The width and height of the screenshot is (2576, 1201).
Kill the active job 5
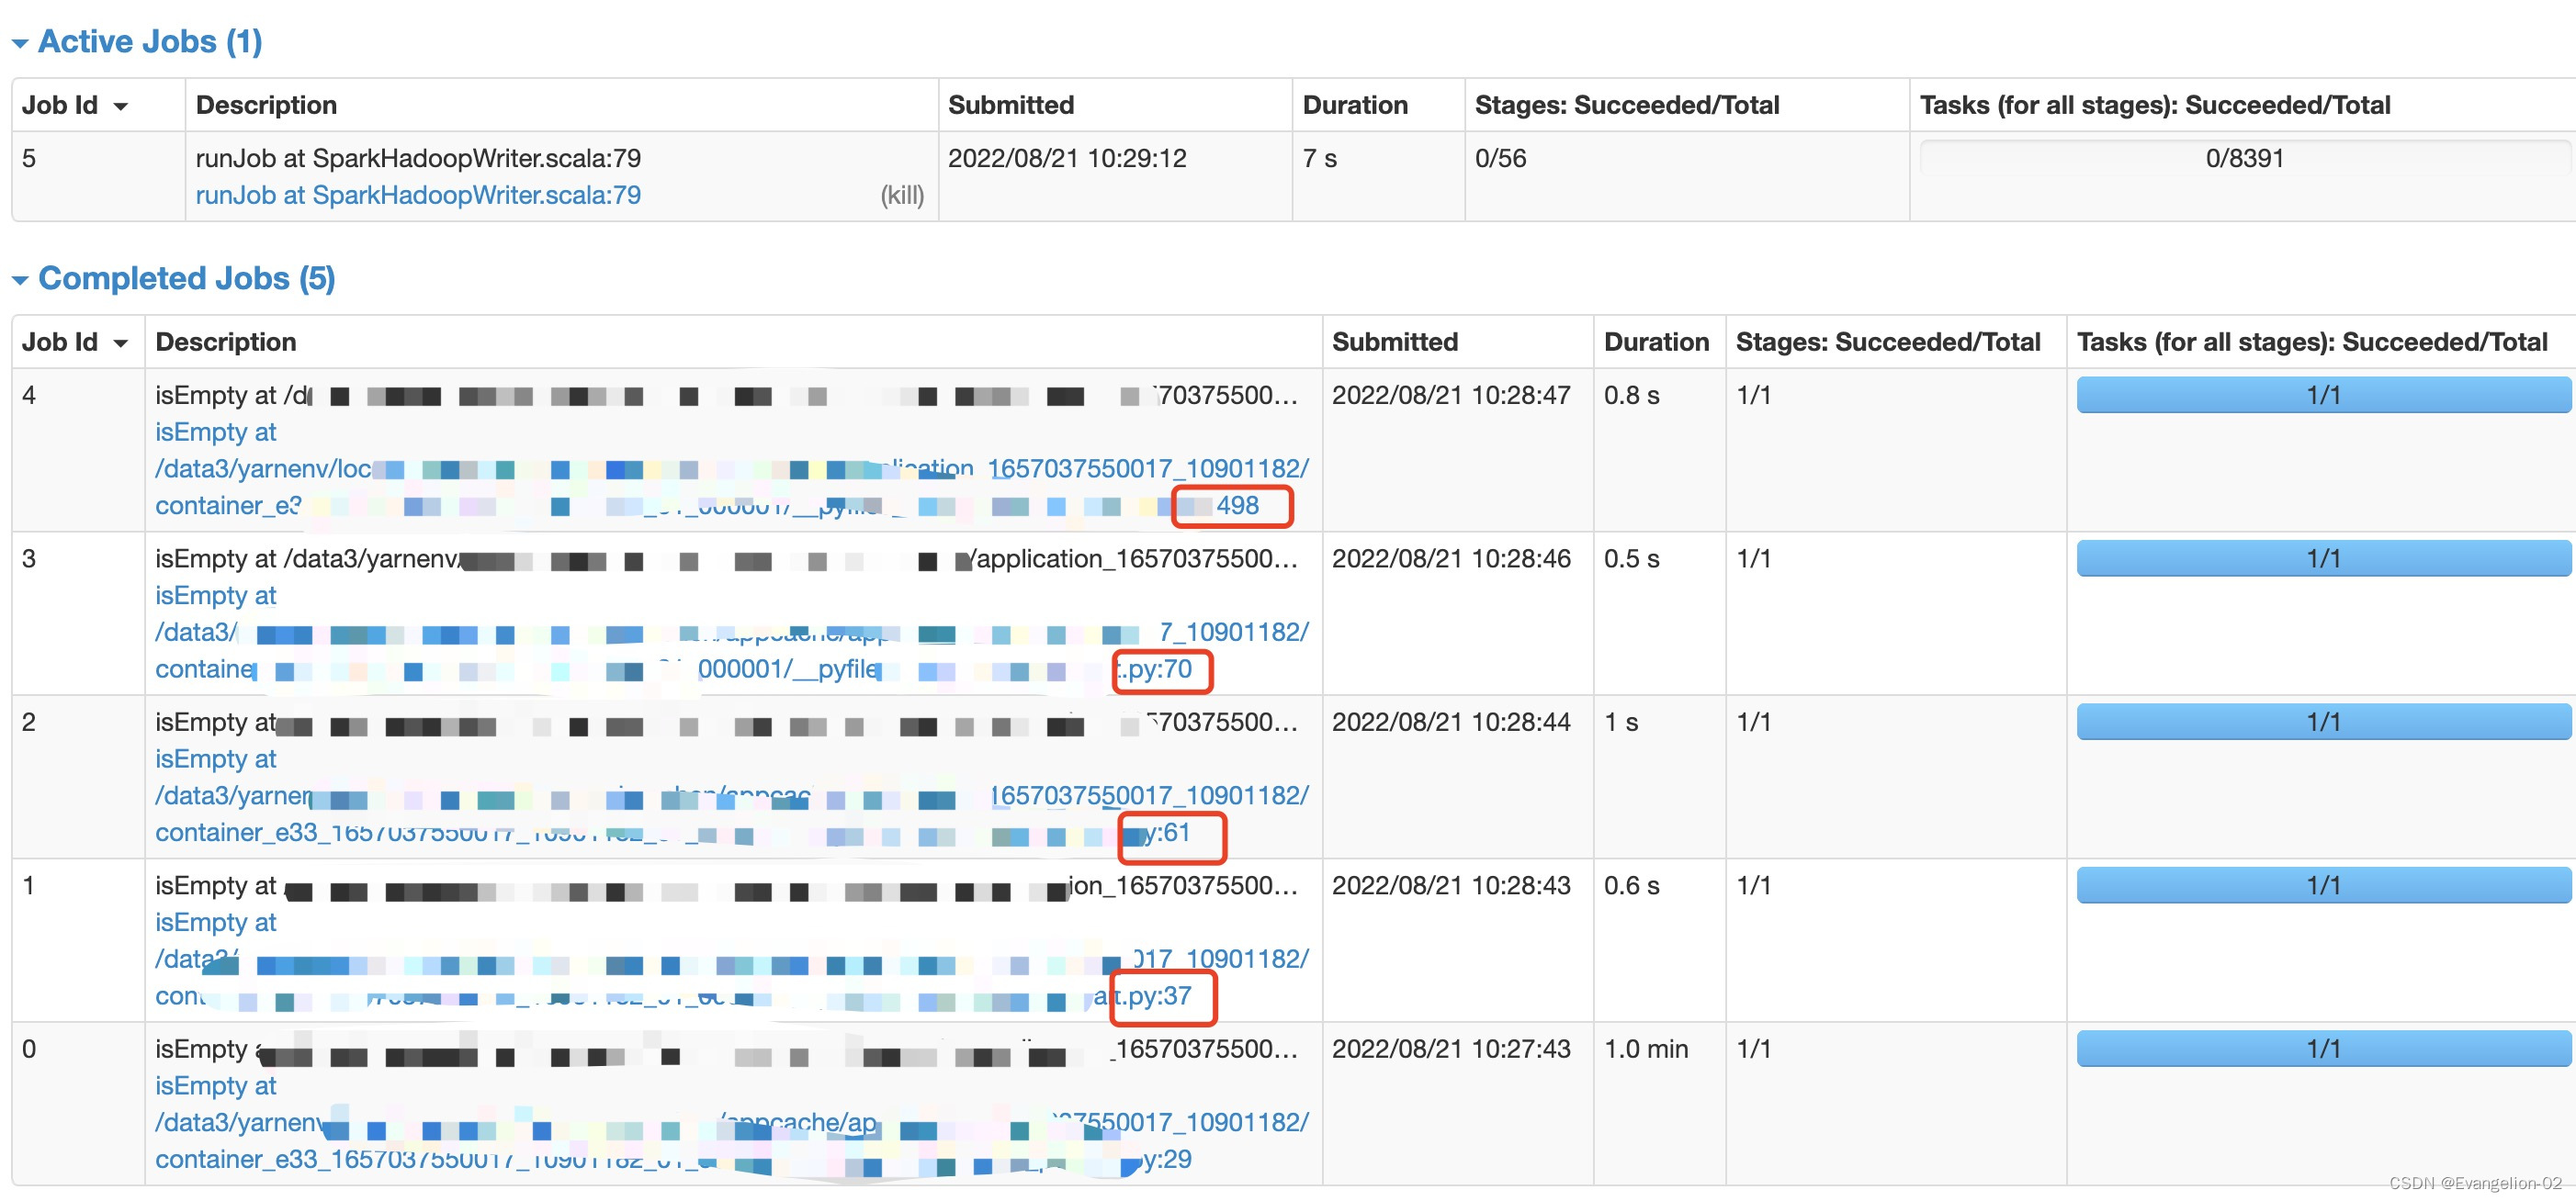point(901,195)
